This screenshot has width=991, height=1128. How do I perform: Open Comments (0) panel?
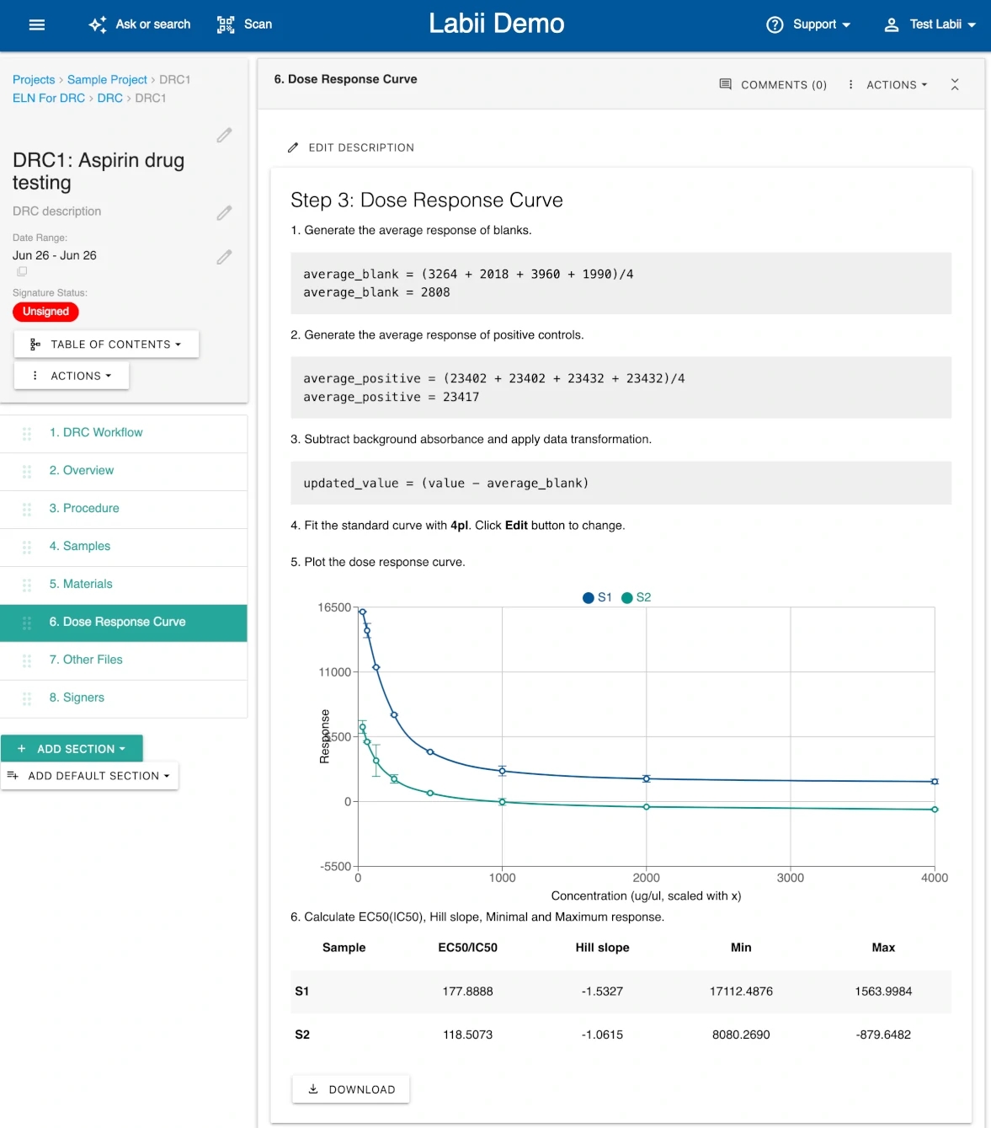pyautogui.click(x=773, y=85)
